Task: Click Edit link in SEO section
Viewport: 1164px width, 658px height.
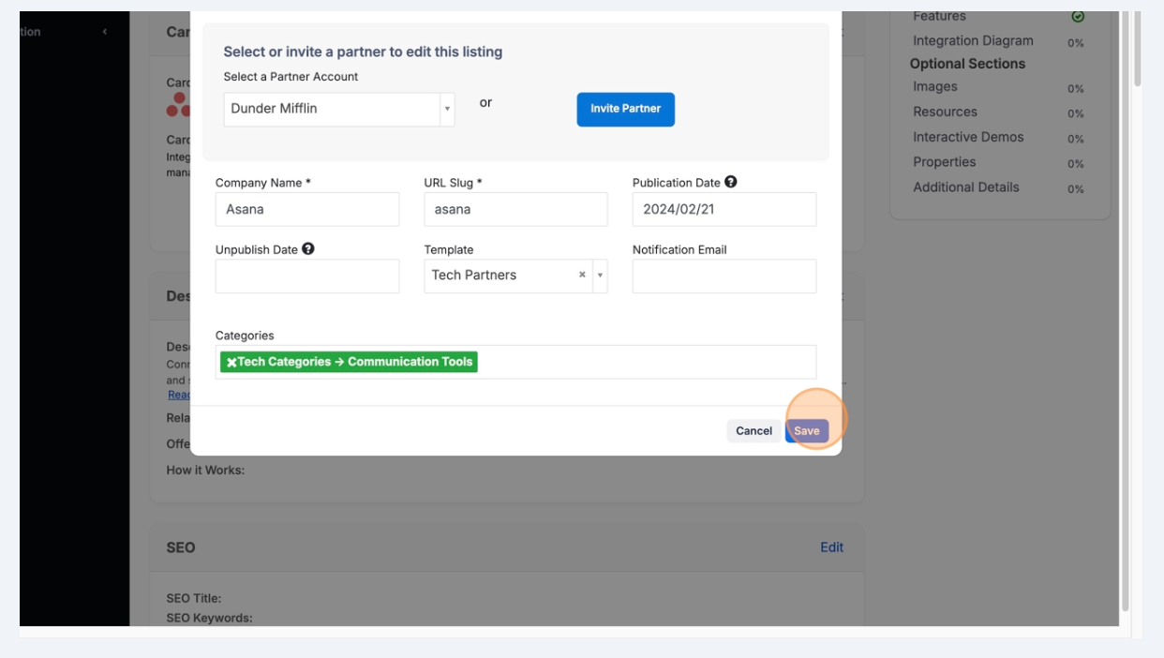Action: point(831,547)
